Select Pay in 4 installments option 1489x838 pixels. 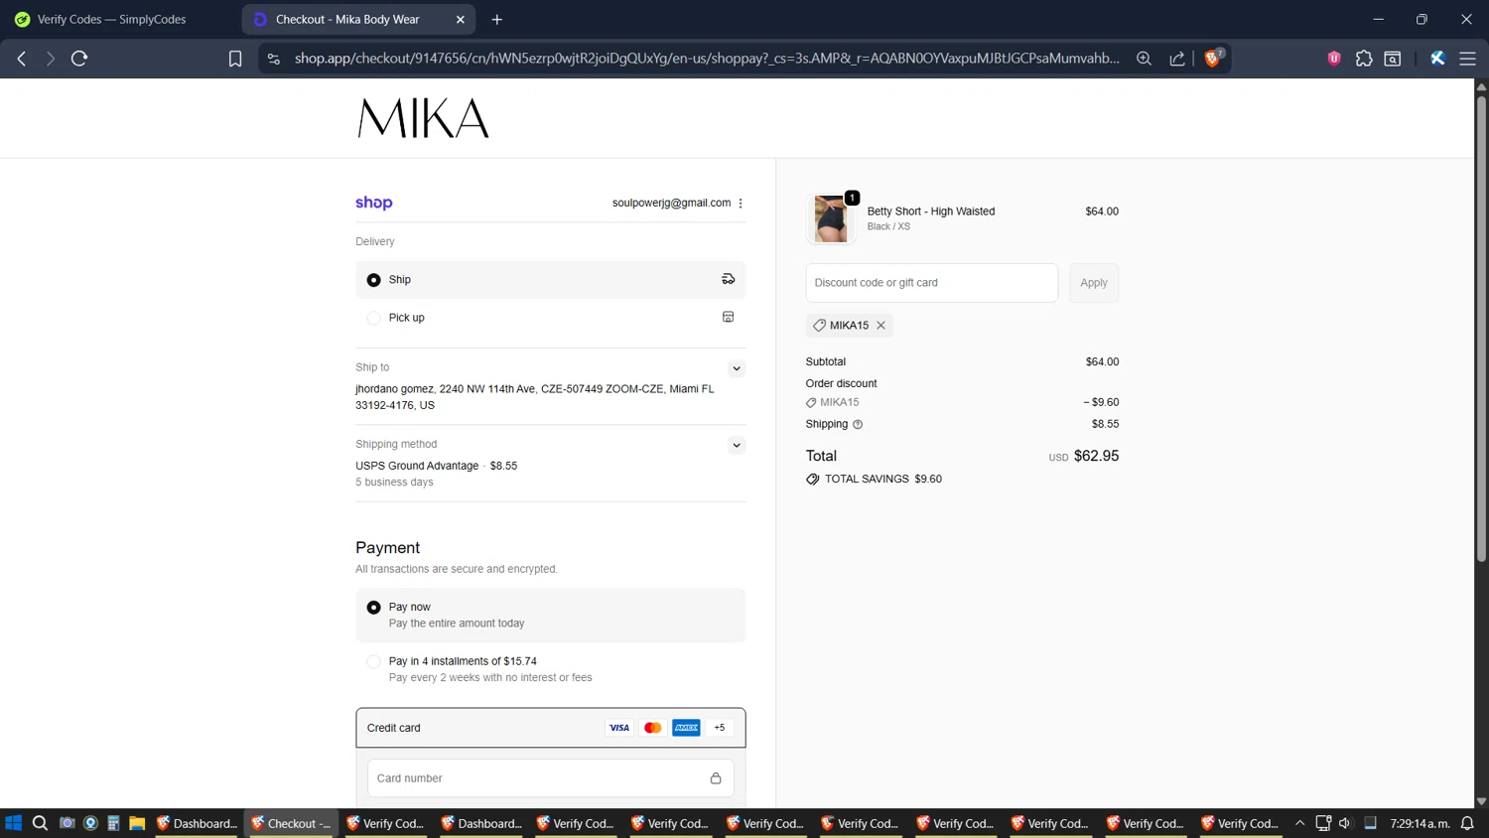coord(551,668)
